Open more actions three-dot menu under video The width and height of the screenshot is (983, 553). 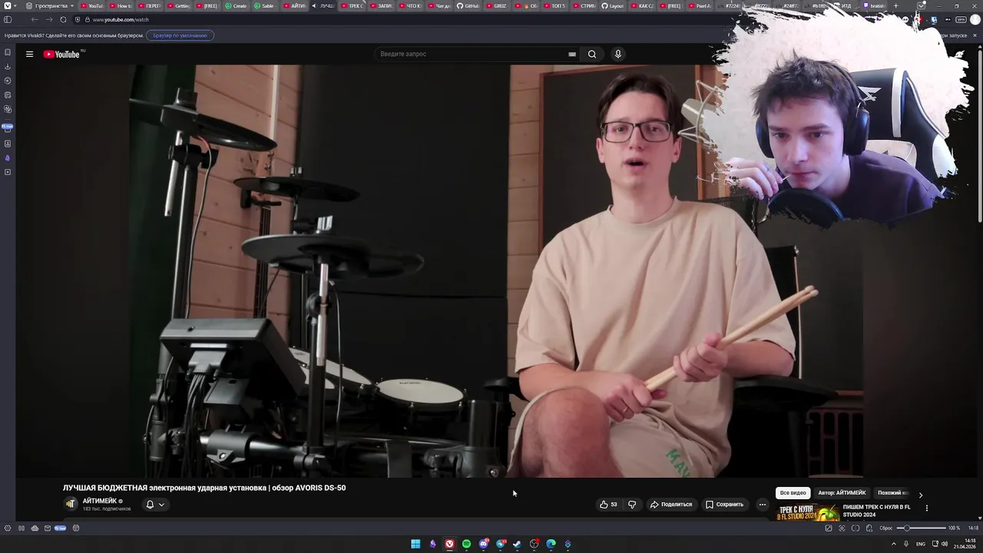click(762, 505)
